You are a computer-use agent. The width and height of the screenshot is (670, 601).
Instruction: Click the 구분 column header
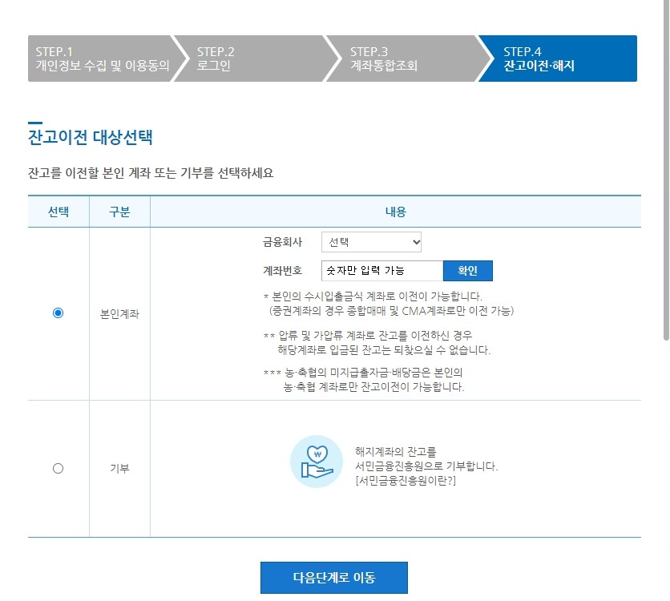[x=119, y=212]
